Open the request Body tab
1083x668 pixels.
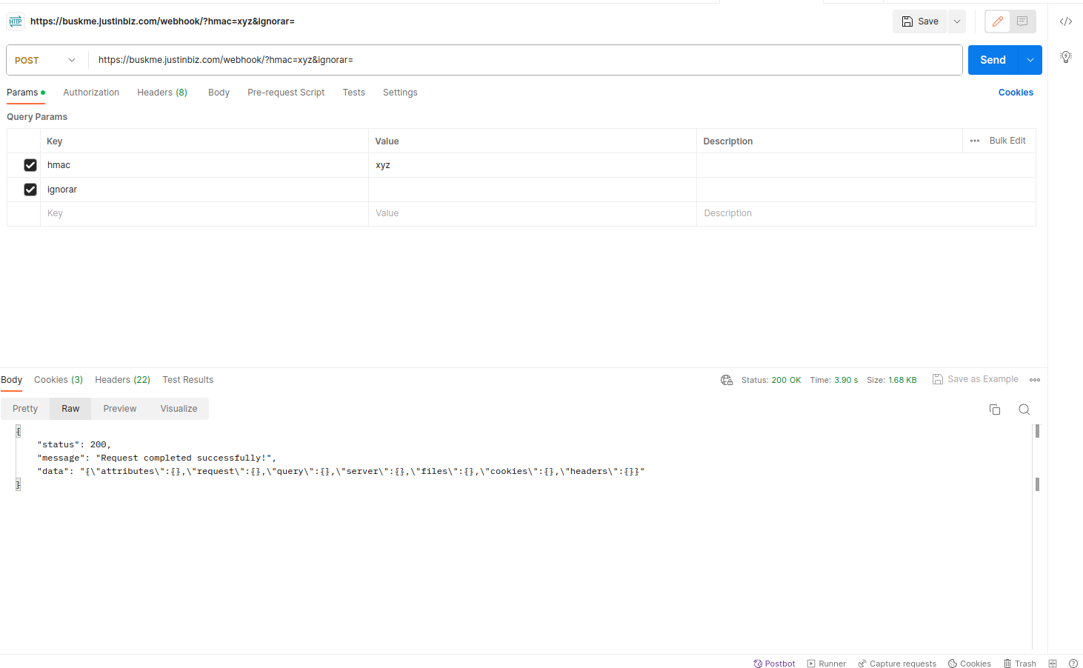tap(219, 93)
